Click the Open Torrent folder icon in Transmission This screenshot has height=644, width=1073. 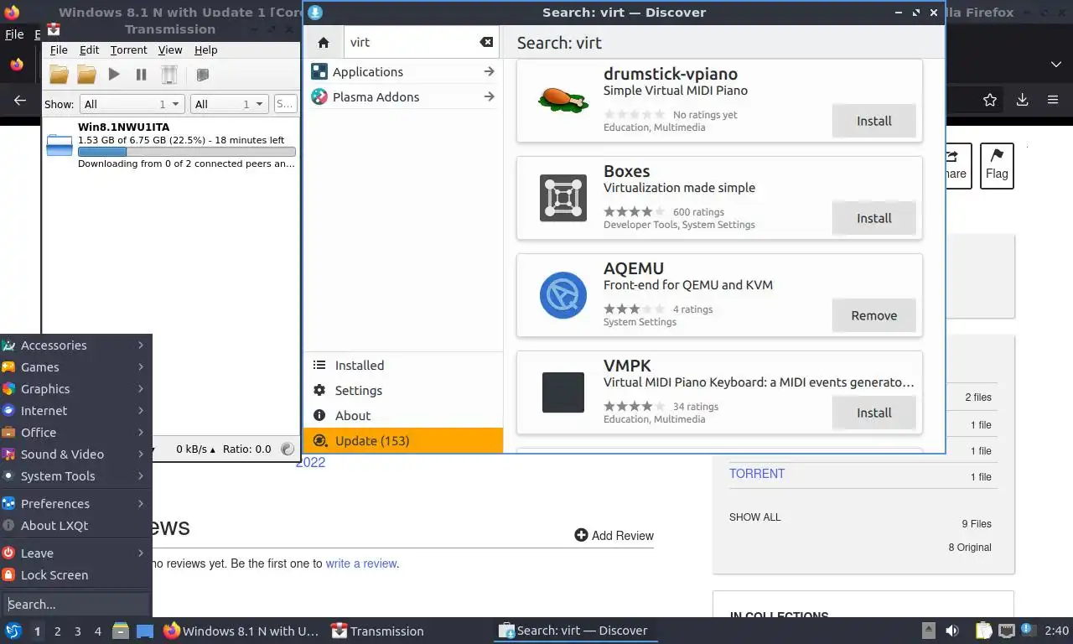[x=59, y=75]
